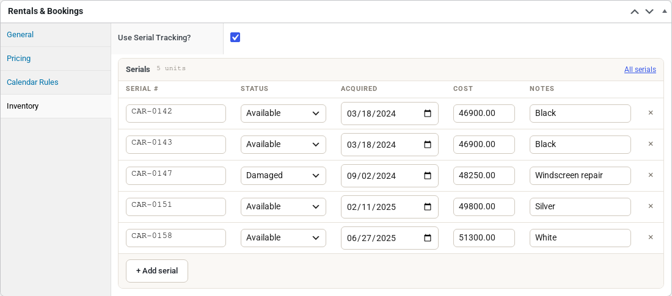
Task: Remove the CAR-0142 serial row
Action: pyautogui.click(x=650, y=113)
